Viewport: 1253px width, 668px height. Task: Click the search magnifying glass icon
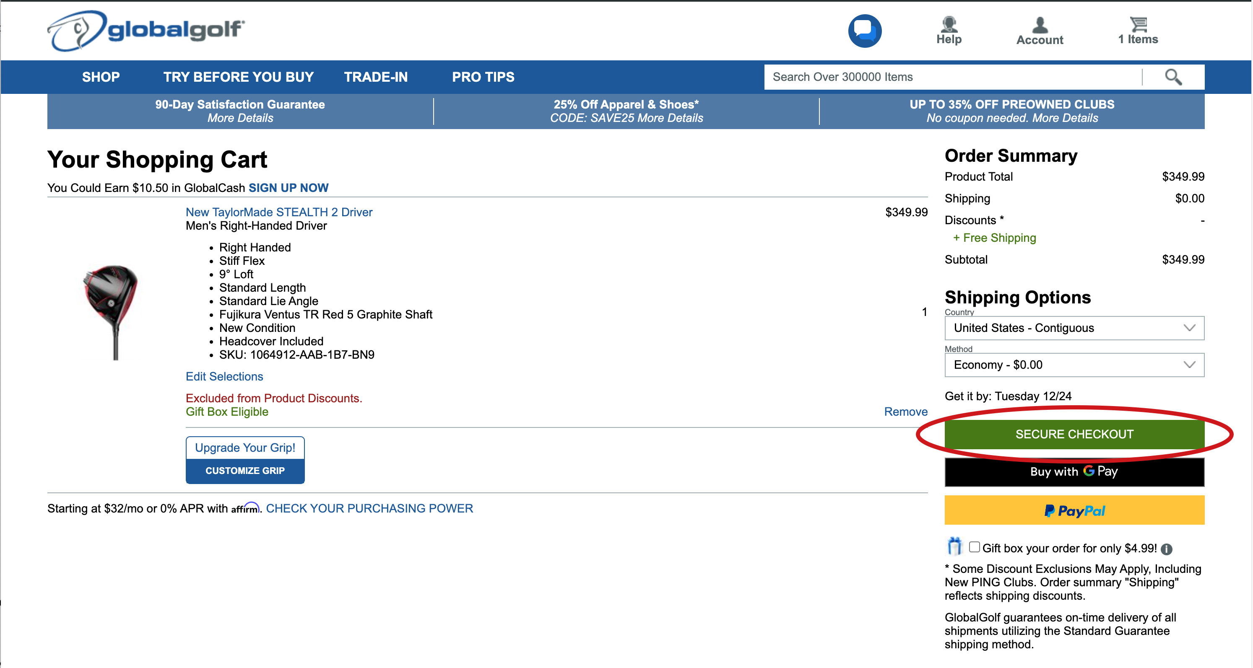(x=1173, y=77)
